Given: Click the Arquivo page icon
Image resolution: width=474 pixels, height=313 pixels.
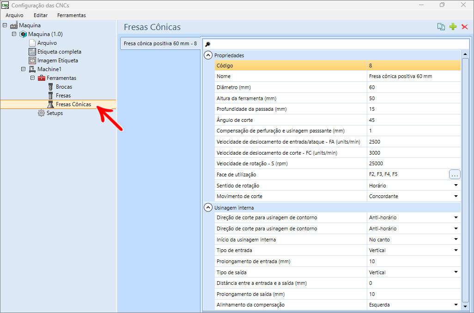Looking at the screenshot, I should [32, 43].
